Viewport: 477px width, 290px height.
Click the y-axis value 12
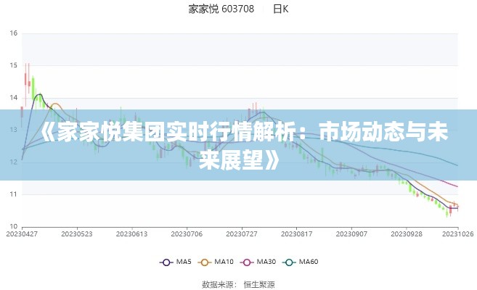14,162
